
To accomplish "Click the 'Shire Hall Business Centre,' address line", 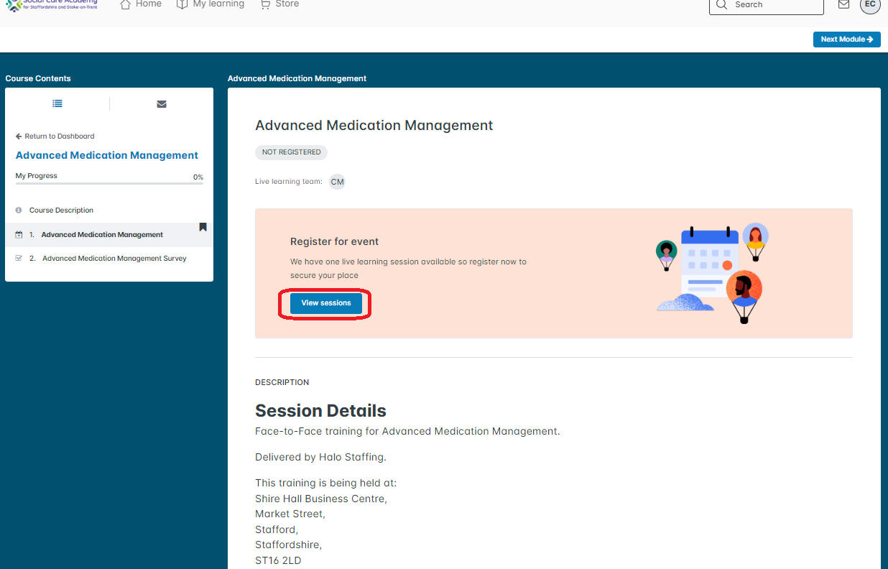I will tap(321, 499).
